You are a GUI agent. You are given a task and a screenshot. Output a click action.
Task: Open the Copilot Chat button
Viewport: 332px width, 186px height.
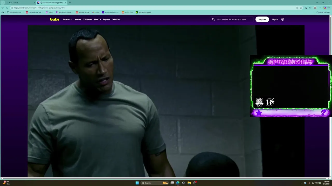click(x=327, y=8)
